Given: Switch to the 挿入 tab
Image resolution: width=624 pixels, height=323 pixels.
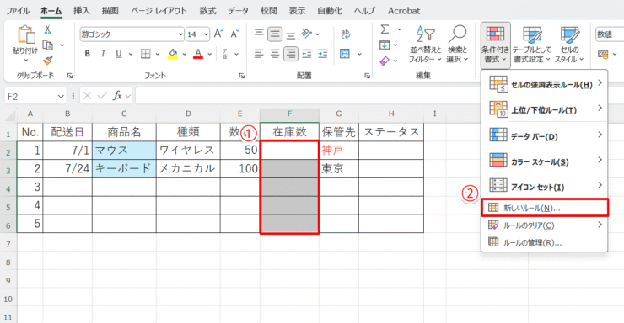Looking at the screenshot, I should [82, 11].
